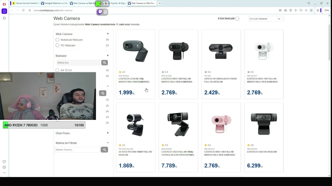Click the send/flow arrow icon
Viewport: 332px width, 186px height.
tap(296, 10)
